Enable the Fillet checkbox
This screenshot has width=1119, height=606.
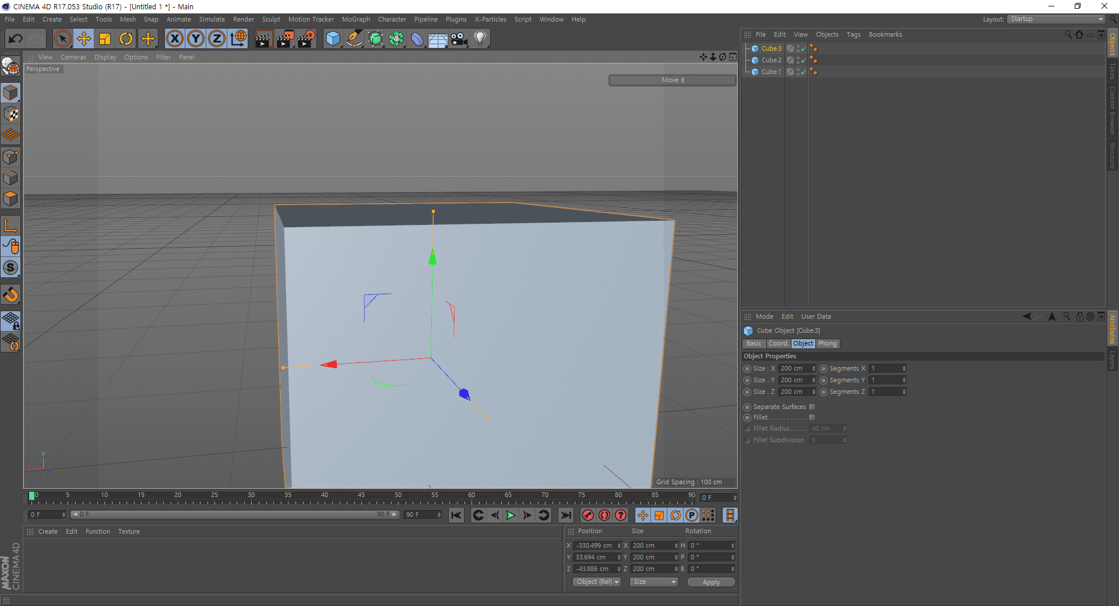click(x=812, y=417)
